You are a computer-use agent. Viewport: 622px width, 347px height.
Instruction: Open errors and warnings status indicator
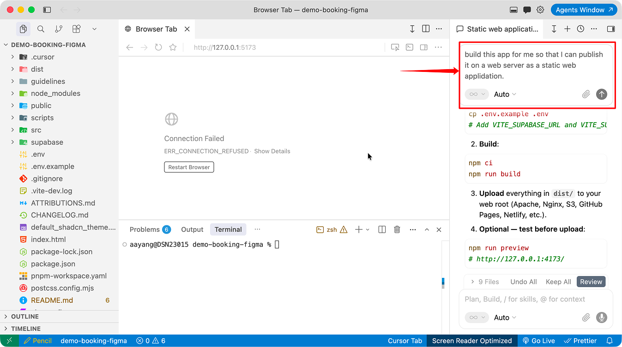coord(151,341)
